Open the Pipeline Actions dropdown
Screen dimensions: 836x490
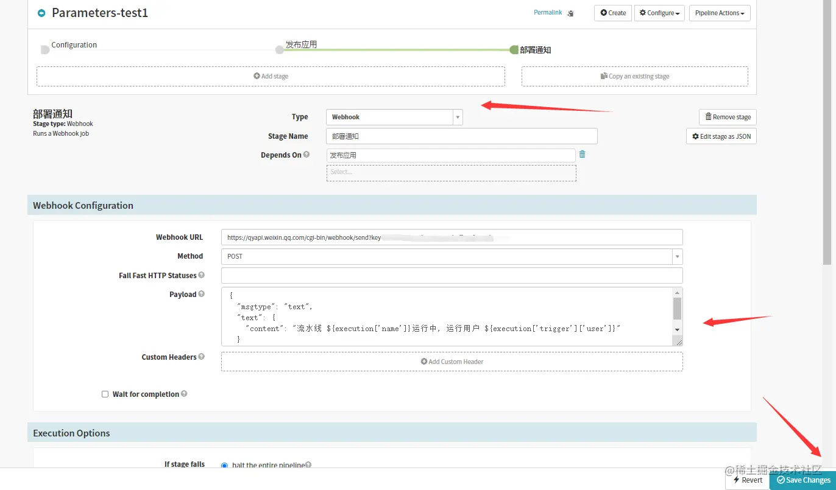click(720, 13)
